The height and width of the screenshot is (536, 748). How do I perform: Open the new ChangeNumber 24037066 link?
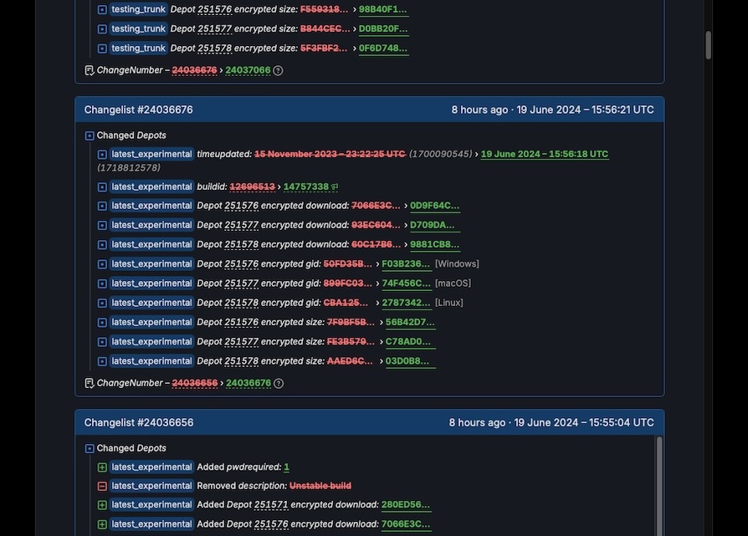248,70
